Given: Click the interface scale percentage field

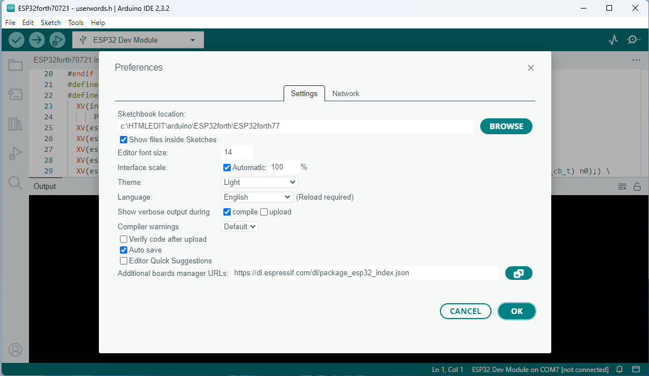Looking at the screenshot, I should click(284, 167).
